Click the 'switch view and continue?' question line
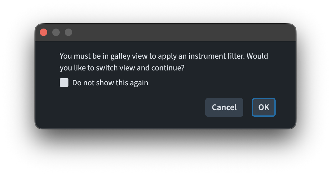Image resolution: width=331 pixels, height=175 pixels. click(122, 68)
